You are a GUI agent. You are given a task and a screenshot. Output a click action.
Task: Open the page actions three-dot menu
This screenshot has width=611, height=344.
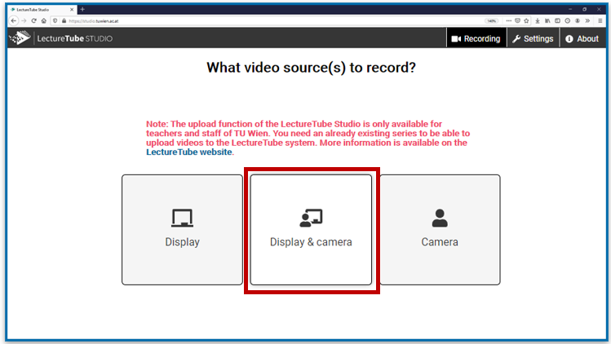pos(508,21)
